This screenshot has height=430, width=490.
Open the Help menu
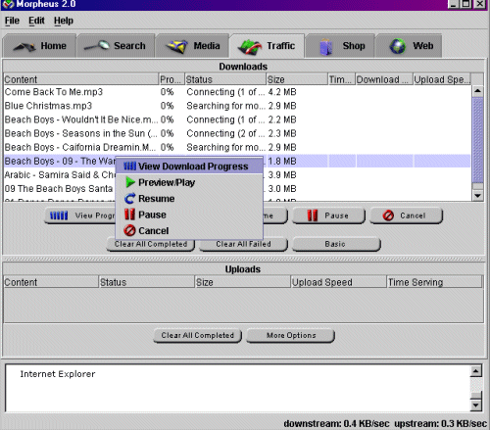click(x=64, y=21)
